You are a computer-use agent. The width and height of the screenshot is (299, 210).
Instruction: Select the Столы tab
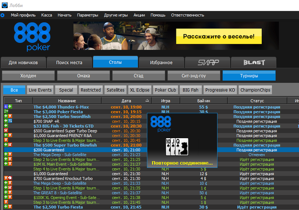(x=115, y=62)
